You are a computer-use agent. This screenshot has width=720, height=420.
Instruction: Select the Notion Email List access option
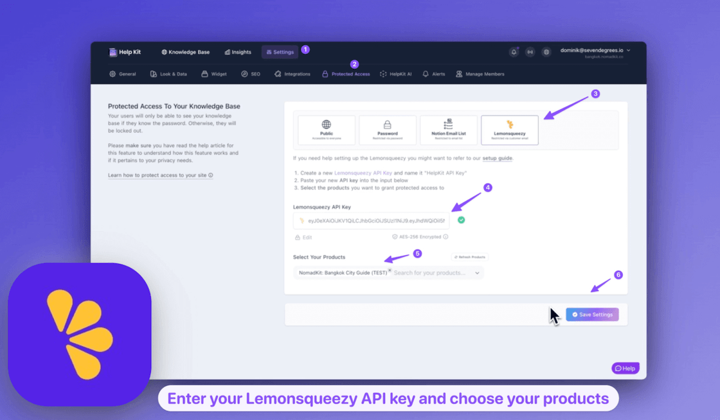tap(448, 130)
